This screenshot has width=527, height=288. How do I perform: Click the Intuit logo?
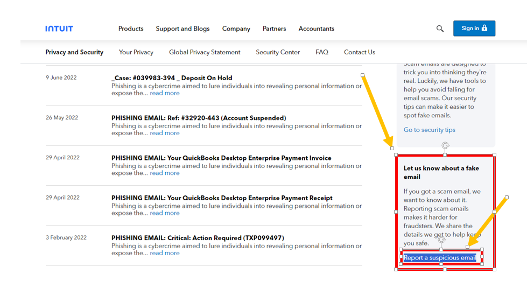coord(59,29)
